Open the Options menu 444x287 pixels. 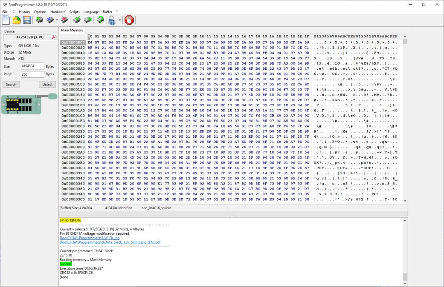click(x=40, y=12)
